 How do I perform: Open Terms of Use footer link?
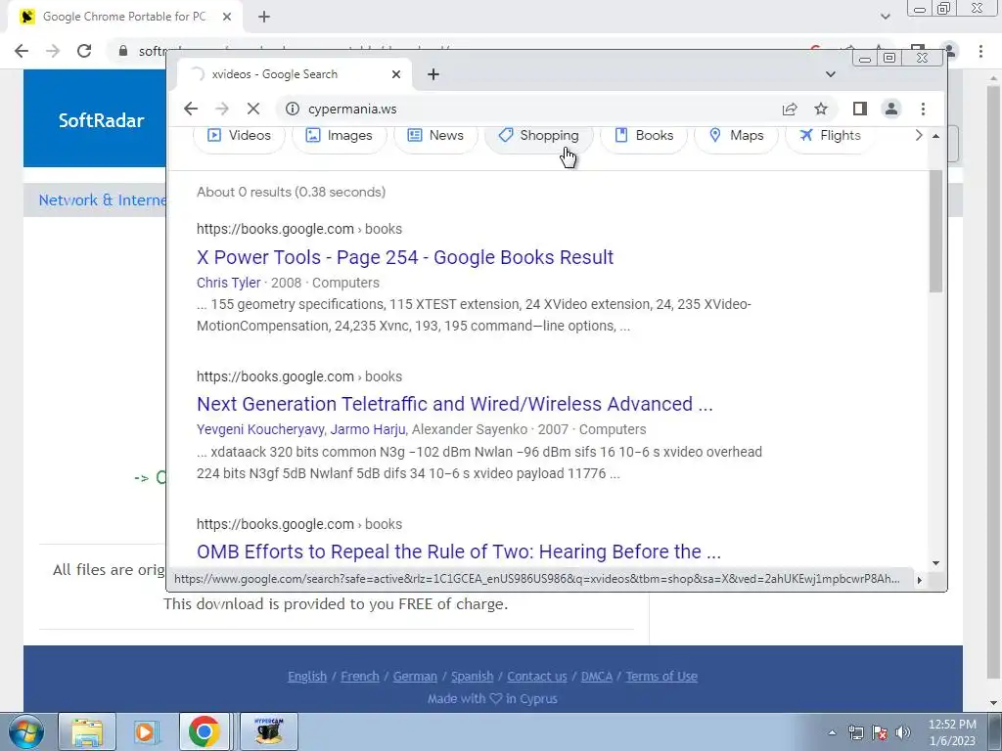click(x=661, y=677)
